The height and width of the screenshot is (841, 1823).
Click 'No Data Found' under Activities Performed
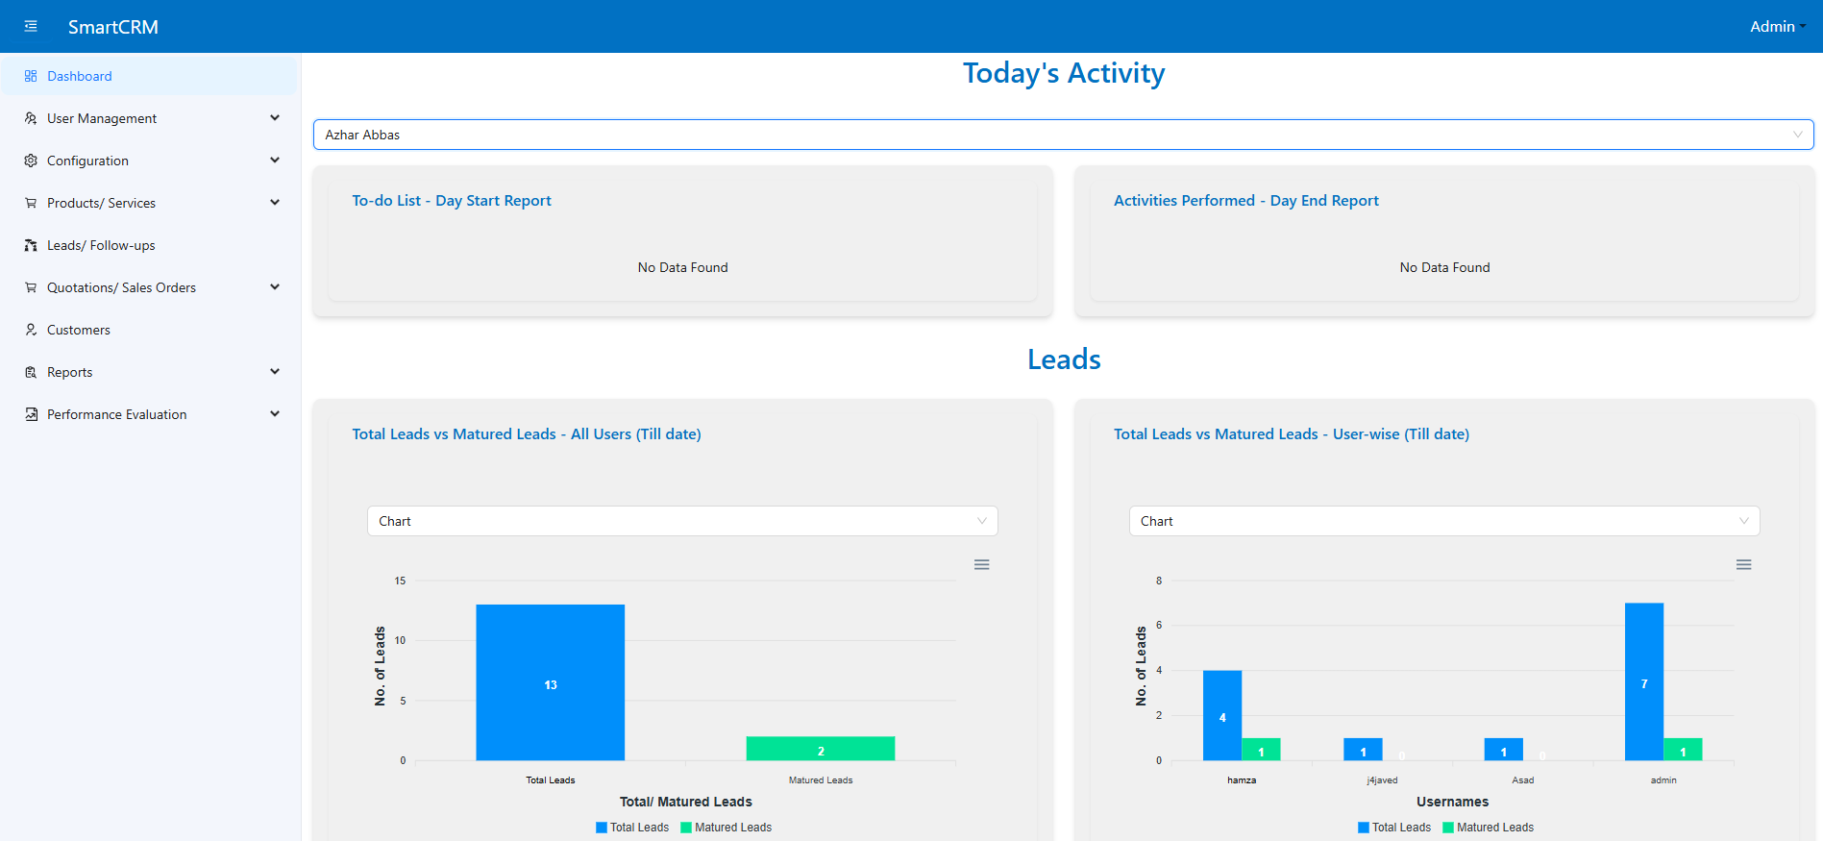pos(1444,267)
